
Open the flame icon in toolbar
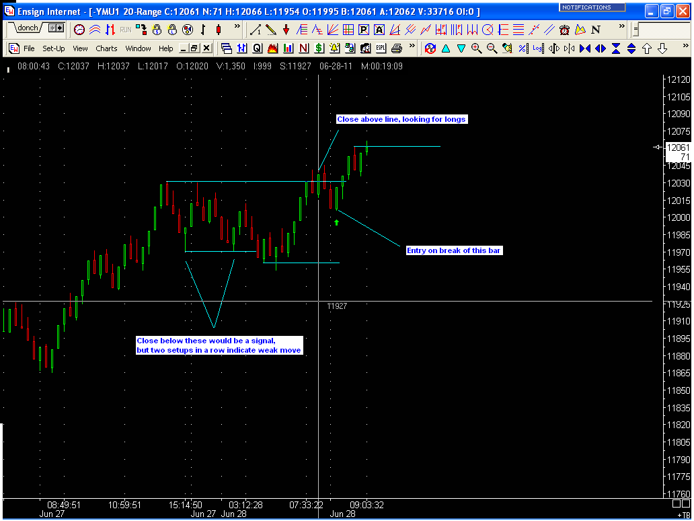(x=272, y=48)
